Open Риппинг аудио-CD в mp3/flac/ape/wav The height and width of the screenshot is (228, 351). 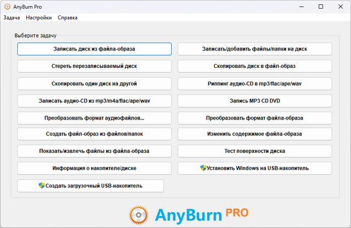pos(254,84)
